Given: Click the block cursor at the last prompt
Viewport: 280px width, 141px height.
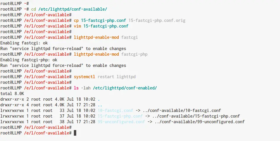Looking at the screenshot, I should 75,133.
